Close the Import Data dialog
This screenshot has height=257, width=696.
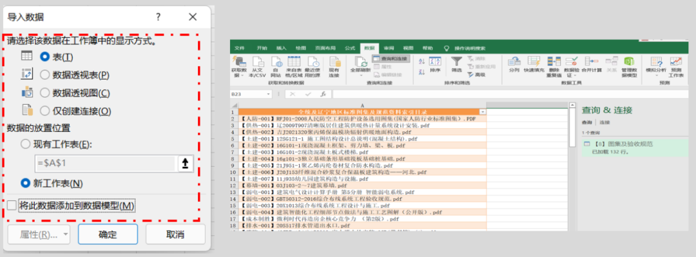(193, 17)
